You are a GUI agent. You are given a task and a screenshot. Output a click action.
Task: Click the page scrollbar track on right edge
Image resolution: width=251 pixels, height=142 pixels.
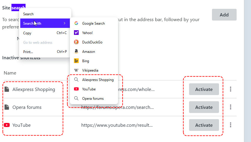click(247, 71)
